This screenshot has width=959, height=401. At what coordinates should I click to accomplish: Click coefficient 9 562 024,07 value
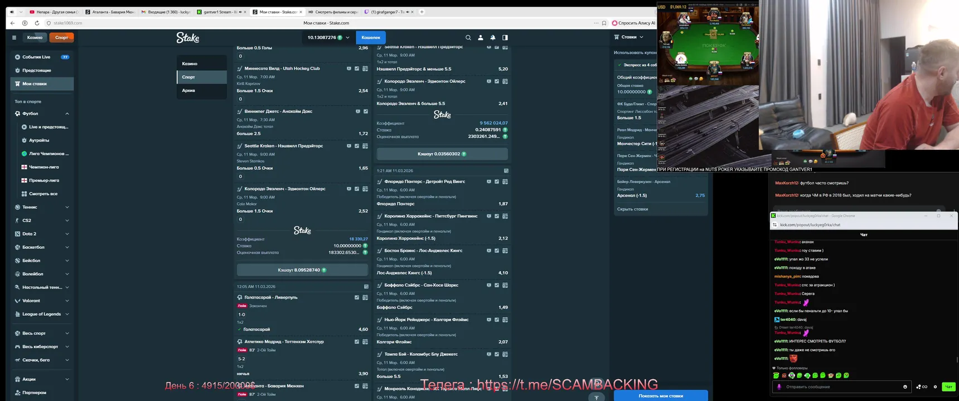tap(493, 123)
